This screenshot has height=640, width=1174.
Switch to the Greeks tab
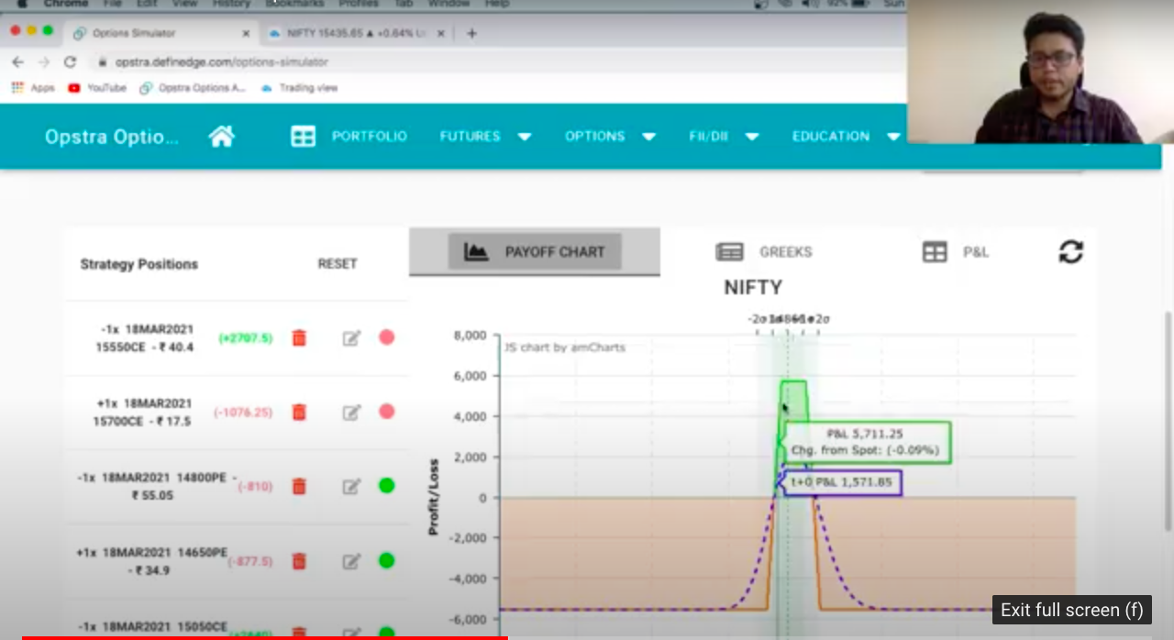click(764, 252)
